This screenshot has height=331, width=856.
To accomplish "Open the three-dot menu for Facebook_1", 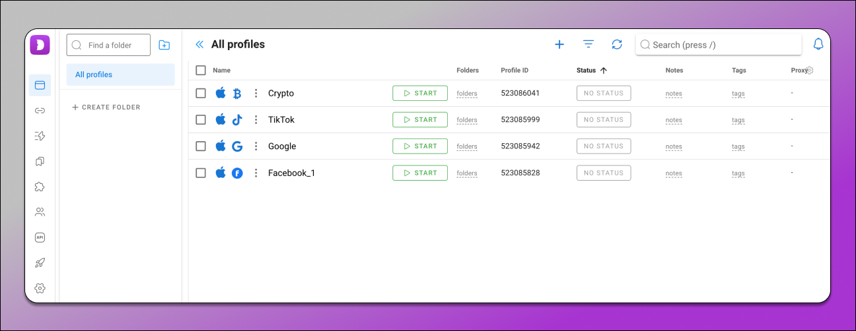I will coord(256,173).
